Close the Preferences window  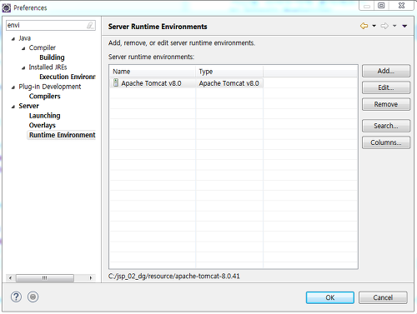tap(401, 6)
